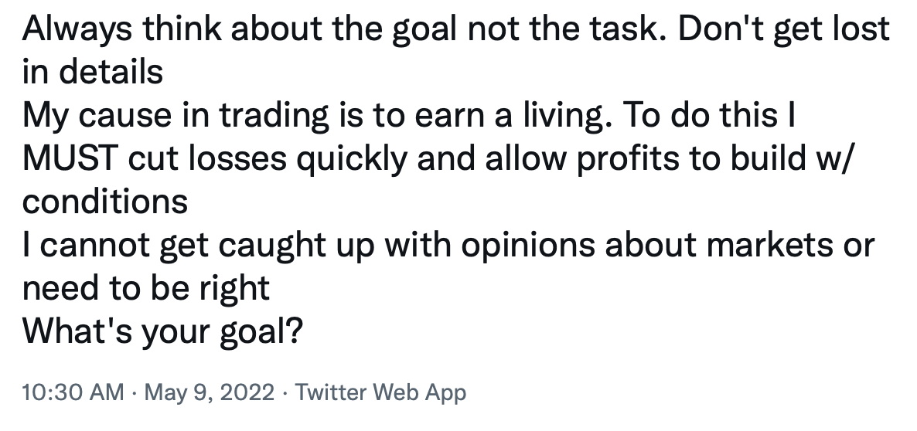Screen dimensions: 917x431
Task: Click the words 'markets or'
Action: (790, 245)
